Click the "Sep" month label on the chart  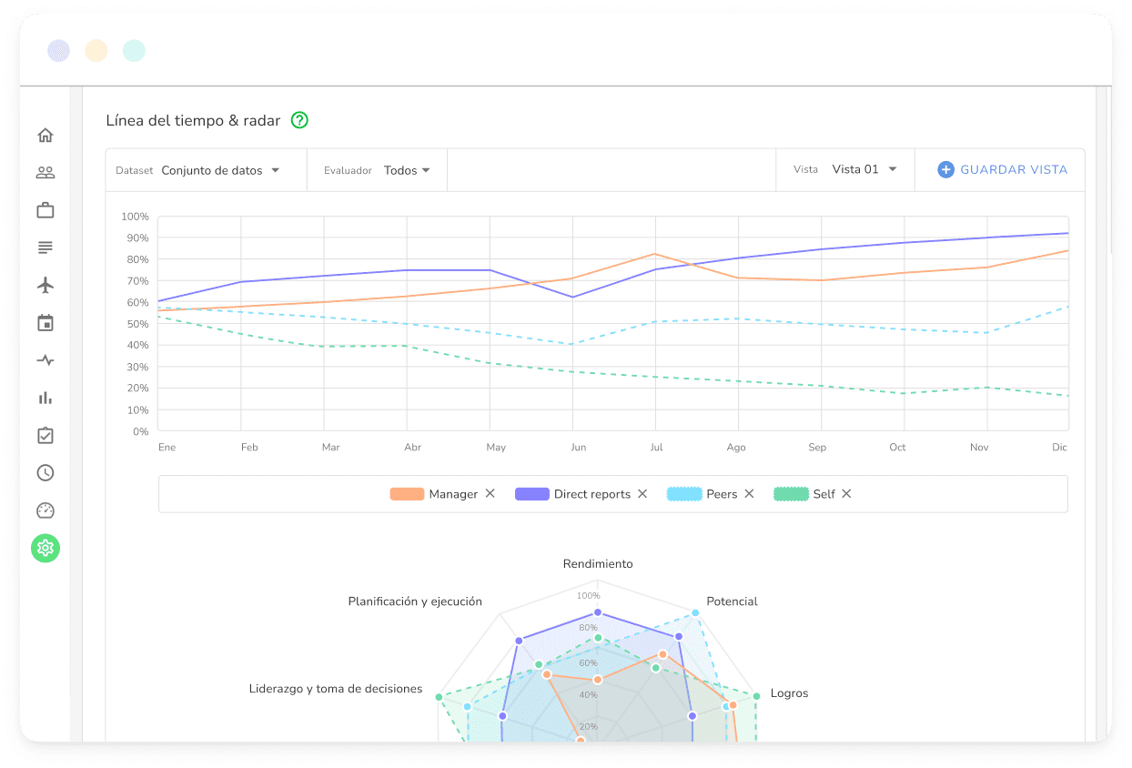click(817, 448)
